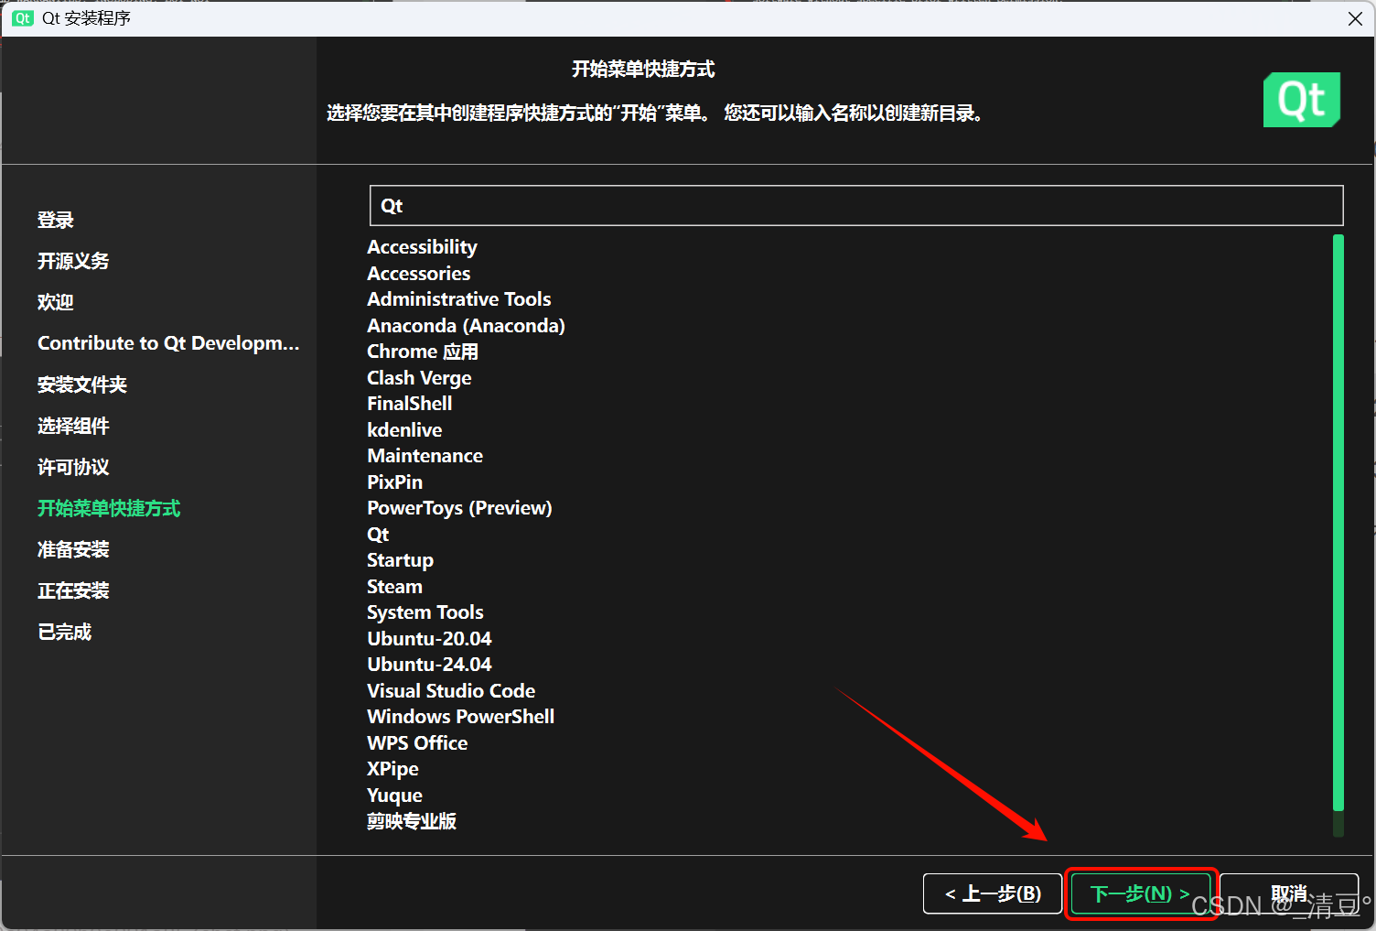Screen dimensions: 1376x931
Task: Select kdenlive entry
Action: pos(404,430)
